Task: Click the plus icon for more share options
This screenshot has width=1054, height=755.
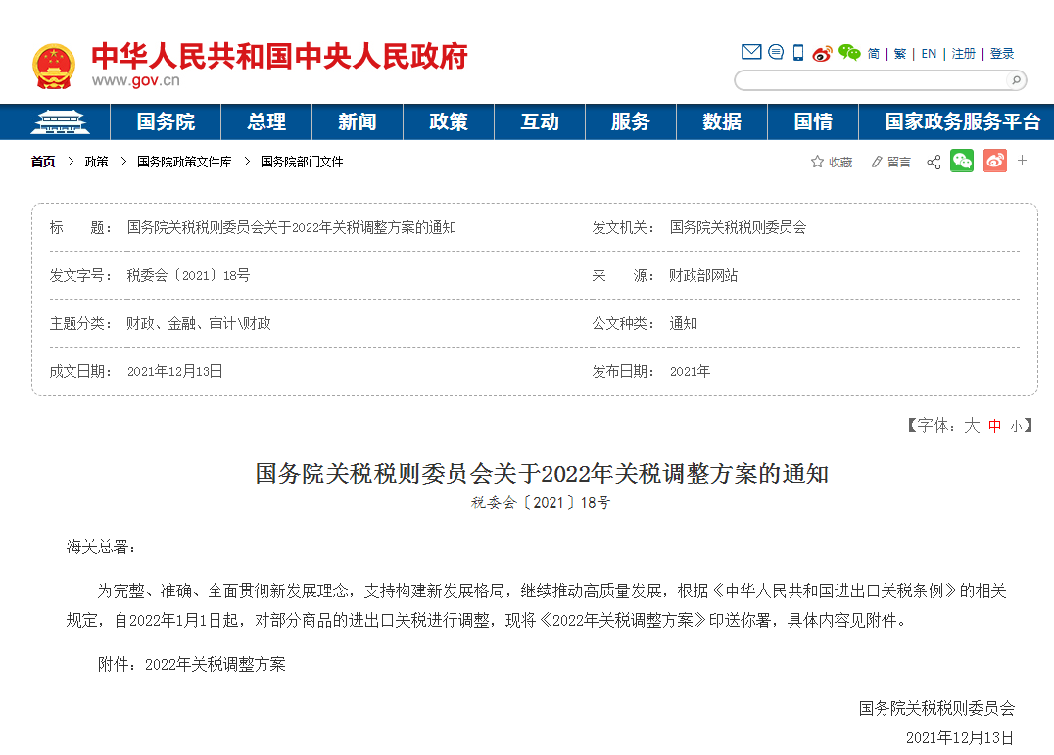Action: pyautogui.click(x=1022, y=161)
